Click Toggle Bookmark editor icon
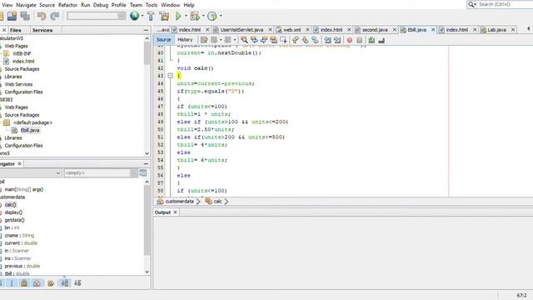The image size is (533, 300). pos(315,40)
